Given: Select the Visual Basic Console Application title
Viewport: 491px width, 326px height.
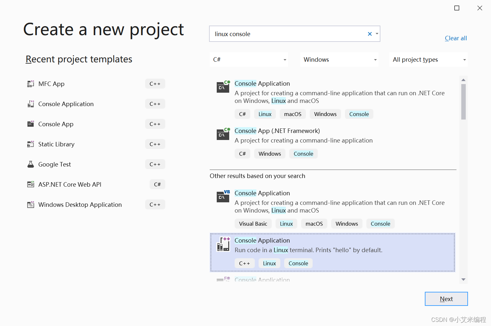Looking at the screenshot, I should pos(262,193).
